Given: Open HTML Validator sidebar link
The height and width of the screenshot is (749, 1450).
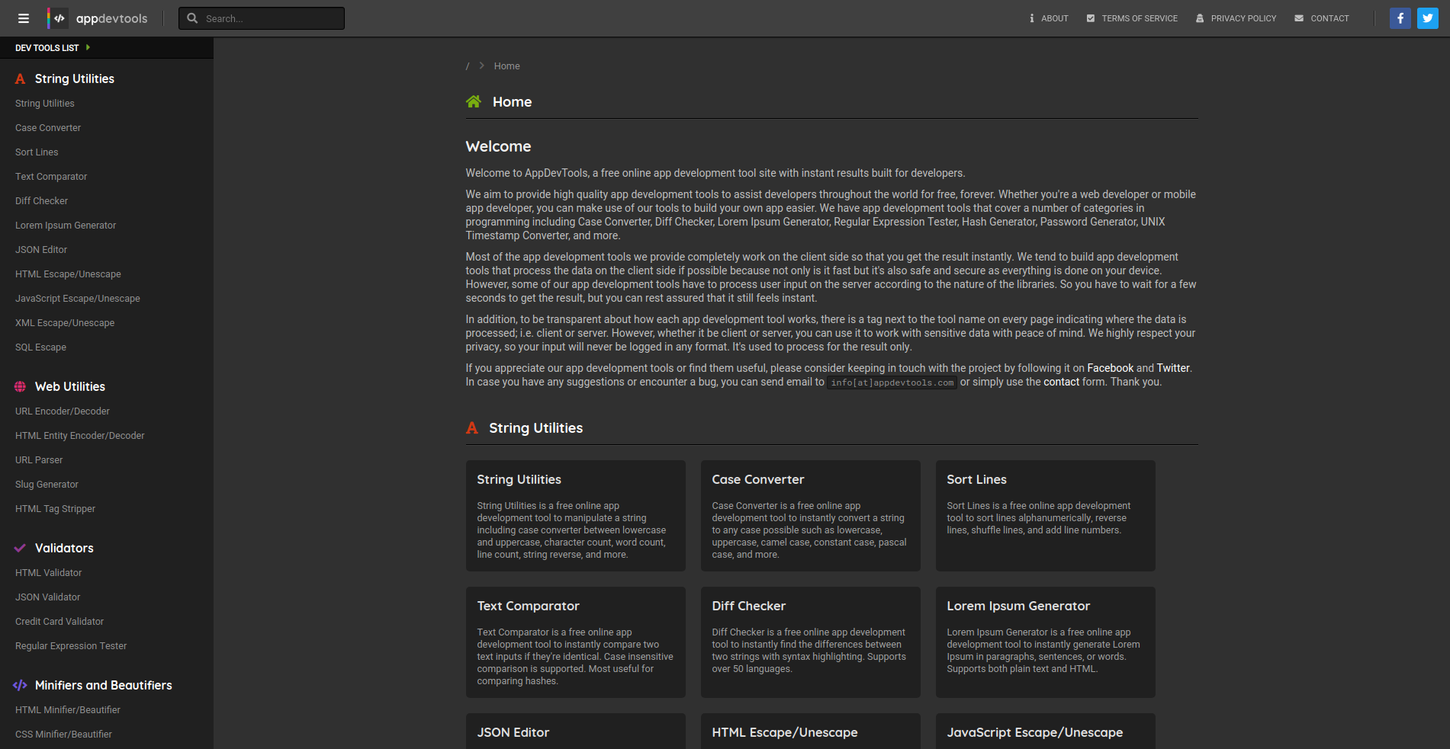Looking at the screenshot, I should (49, 573).
